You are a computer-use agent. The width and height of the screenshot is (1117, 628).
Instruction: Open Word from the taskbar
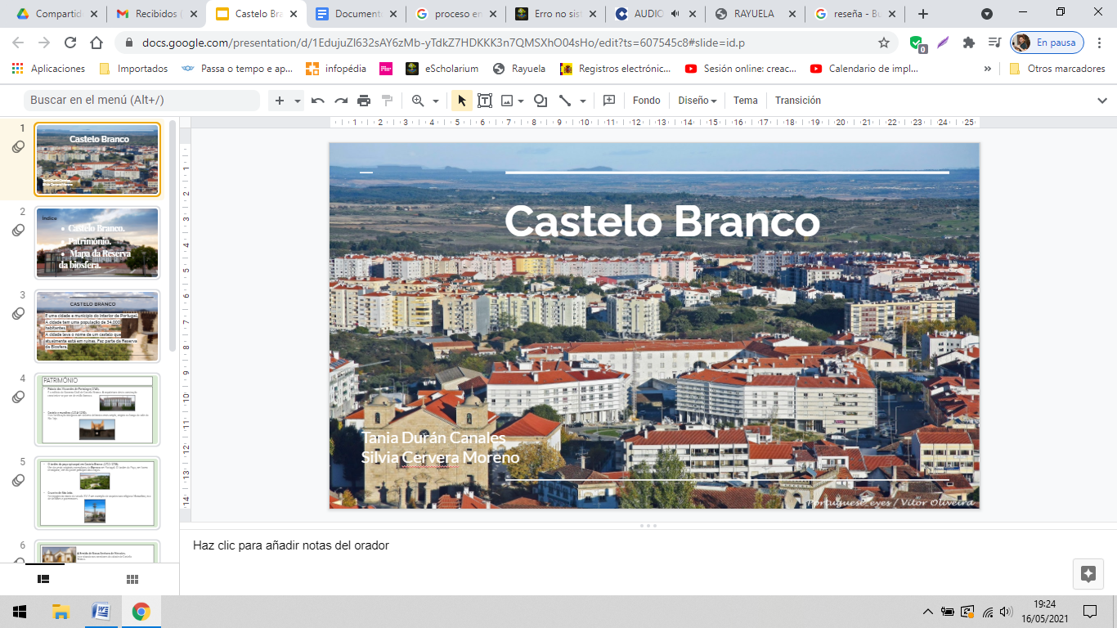point(101,612)
